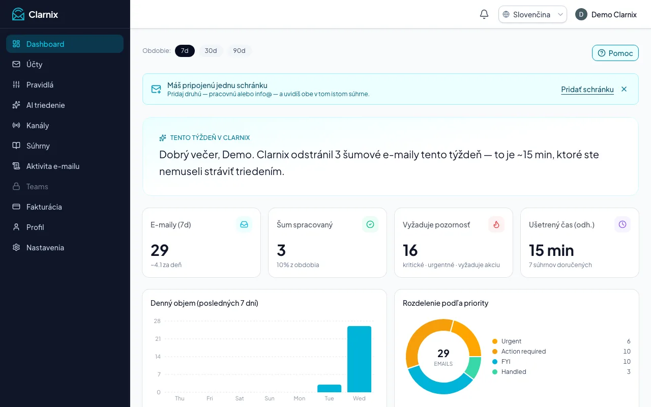Click the Účty envelope icon
This screenshot has width=651, height=407.
click(16, 64)
